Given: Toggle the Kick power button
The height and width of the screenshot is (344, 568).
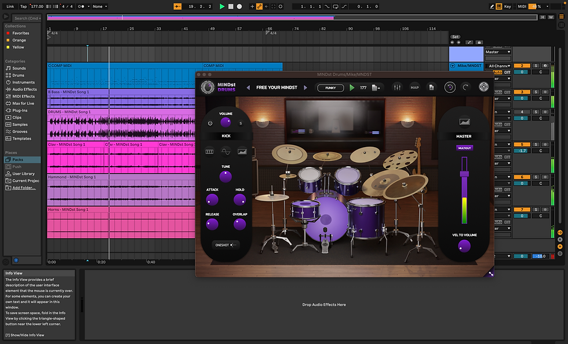Looking at the screenshot, I should click(x=210, y=123).
